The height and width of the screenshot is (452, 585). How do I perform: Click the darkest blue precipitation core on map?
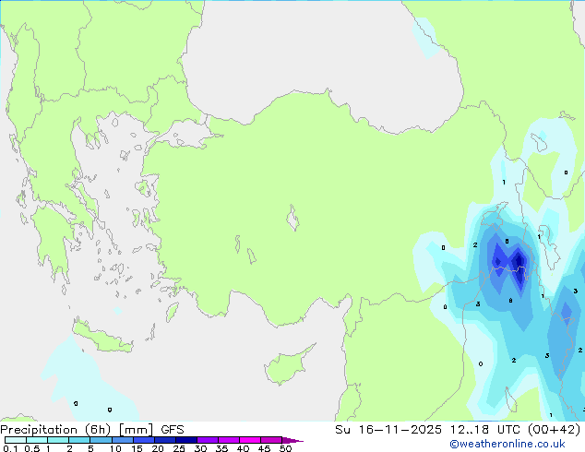(x=519, y=261)
